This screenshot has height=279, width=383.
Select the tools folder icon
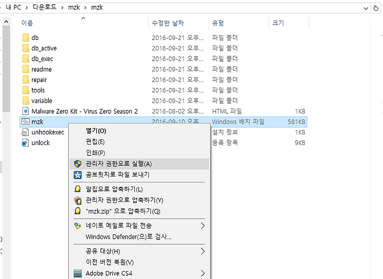(x=26, y=90)
